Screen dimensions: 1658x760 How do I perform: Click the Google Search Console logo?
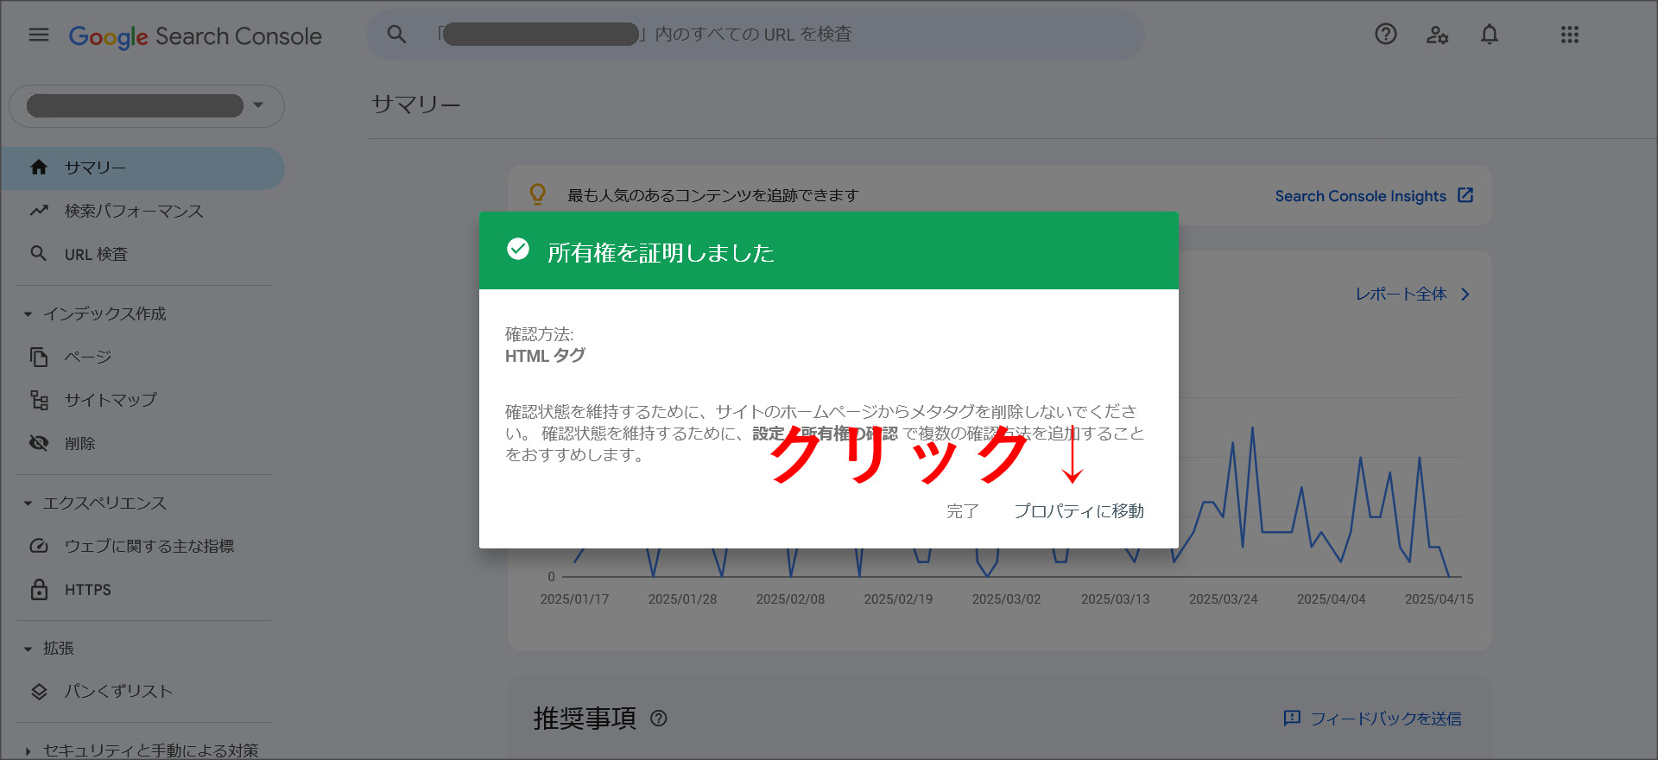[x=195, y=36]
